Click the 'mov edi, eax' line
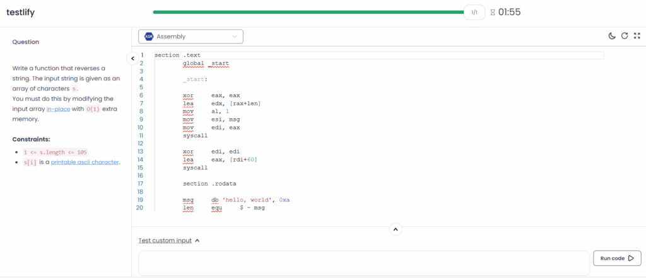This screenshot has width=646, height=278. click(211, 127)
